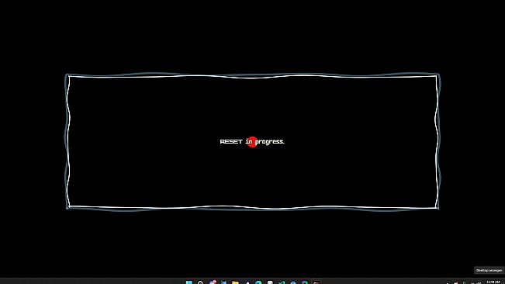This screenshot has height=284, width=505.
Task: Click the word "progress." in the message
Action: (270, 142)
